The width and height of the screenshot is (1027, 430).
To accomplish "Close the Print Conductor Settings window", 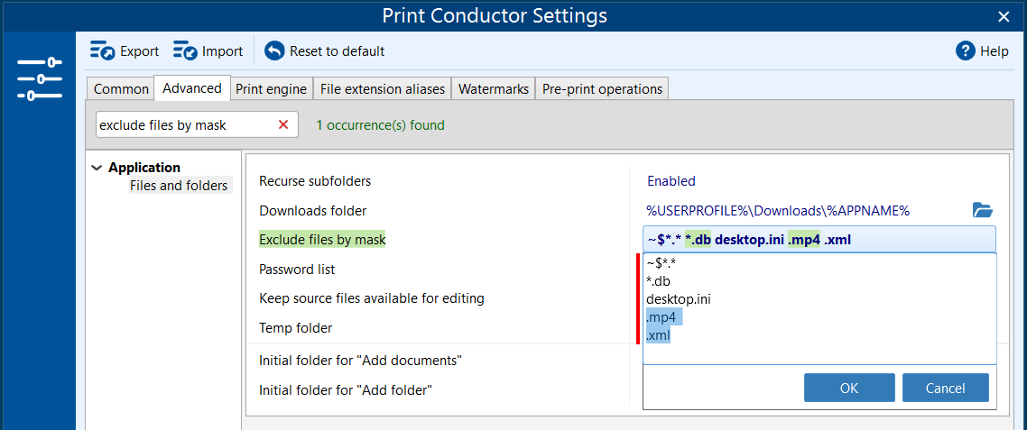I will pyautogui.click(x=1004, y=16).
